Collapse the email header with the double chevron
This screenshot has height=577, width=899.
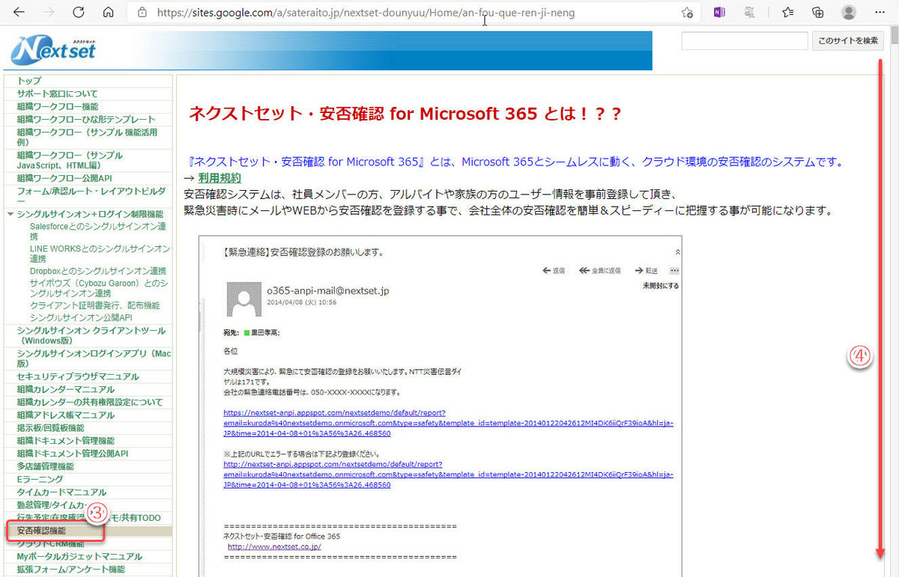[x=678, y=252]
